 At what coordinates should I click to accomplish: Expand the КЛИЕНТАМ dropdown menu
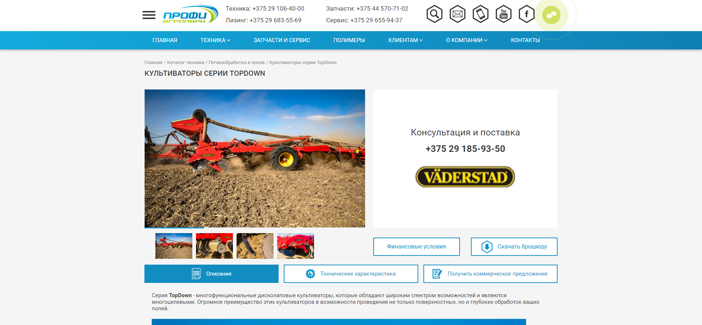pos(405,40)
